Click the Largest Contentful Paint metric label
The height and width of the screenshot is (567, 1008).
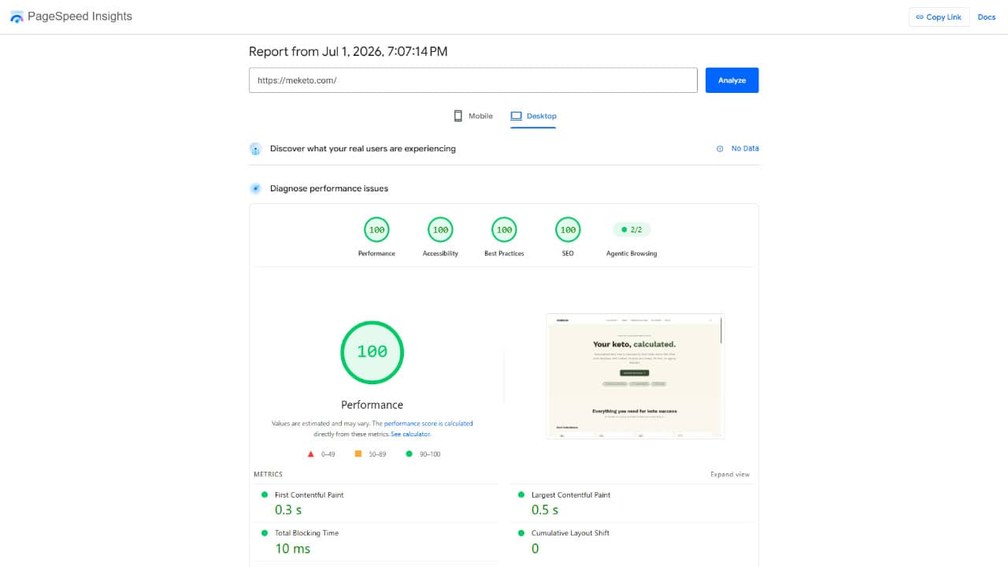571,495
